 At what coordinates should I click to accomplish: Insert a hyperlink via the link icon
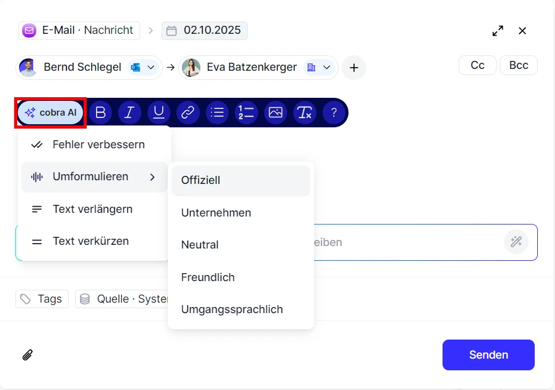click(187, 113)
